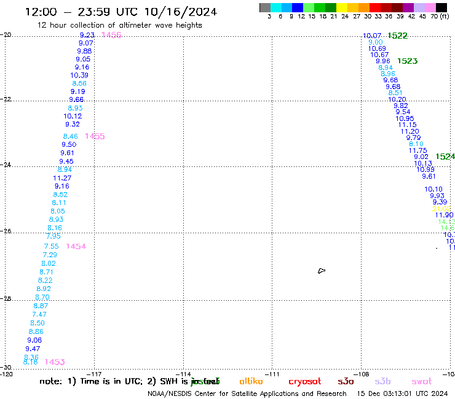Screen dimensions: 455x399
Task: Click the swot satellite legend label
Action: click(422, 381)
